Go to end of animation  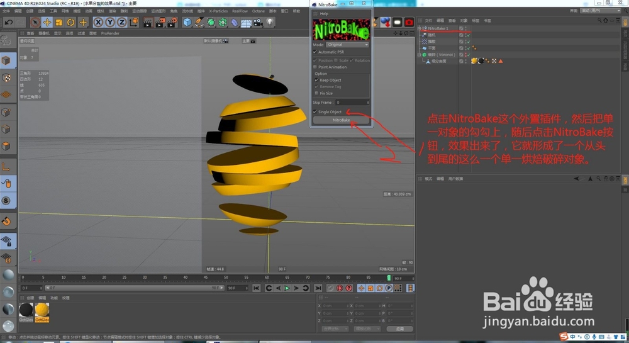click(x=318, y=288)
